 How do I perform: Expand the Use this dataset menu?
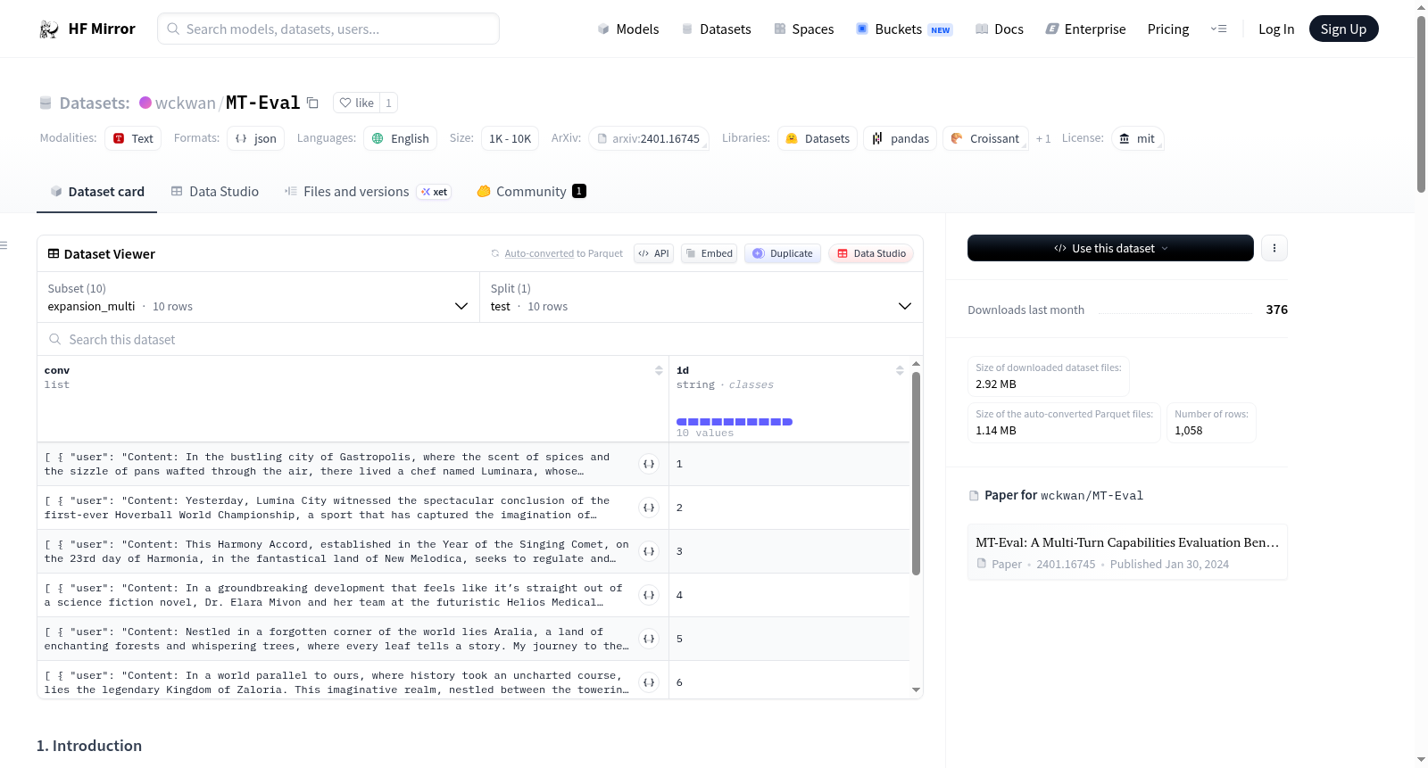coord(1110,248)
